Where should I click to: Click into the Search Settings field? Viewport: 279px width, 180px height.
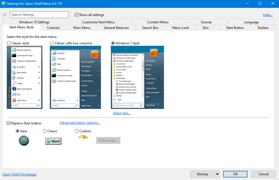[x=39, y=15]
